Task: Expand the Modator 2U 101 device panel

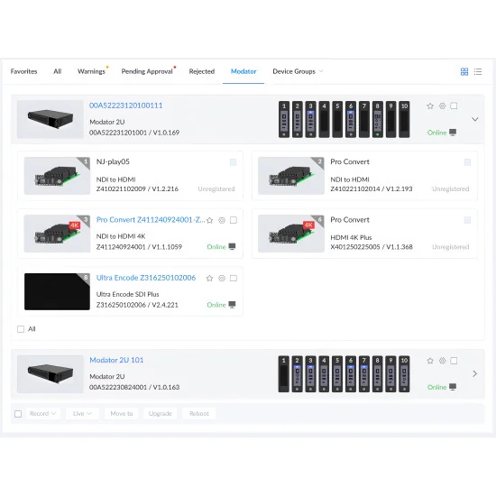Action: (x=474, y=374)
